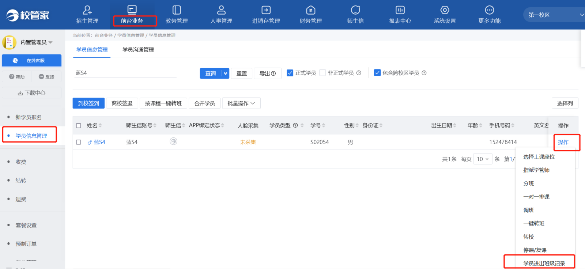The width and height of the screenshot is (585, 269).
Task: Sort by 性别 column arrows
Action: click(357, 125)
